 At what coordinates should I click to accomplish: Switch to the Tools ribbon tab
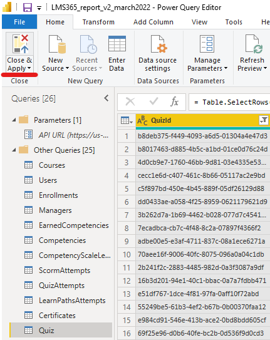(234, 22)
